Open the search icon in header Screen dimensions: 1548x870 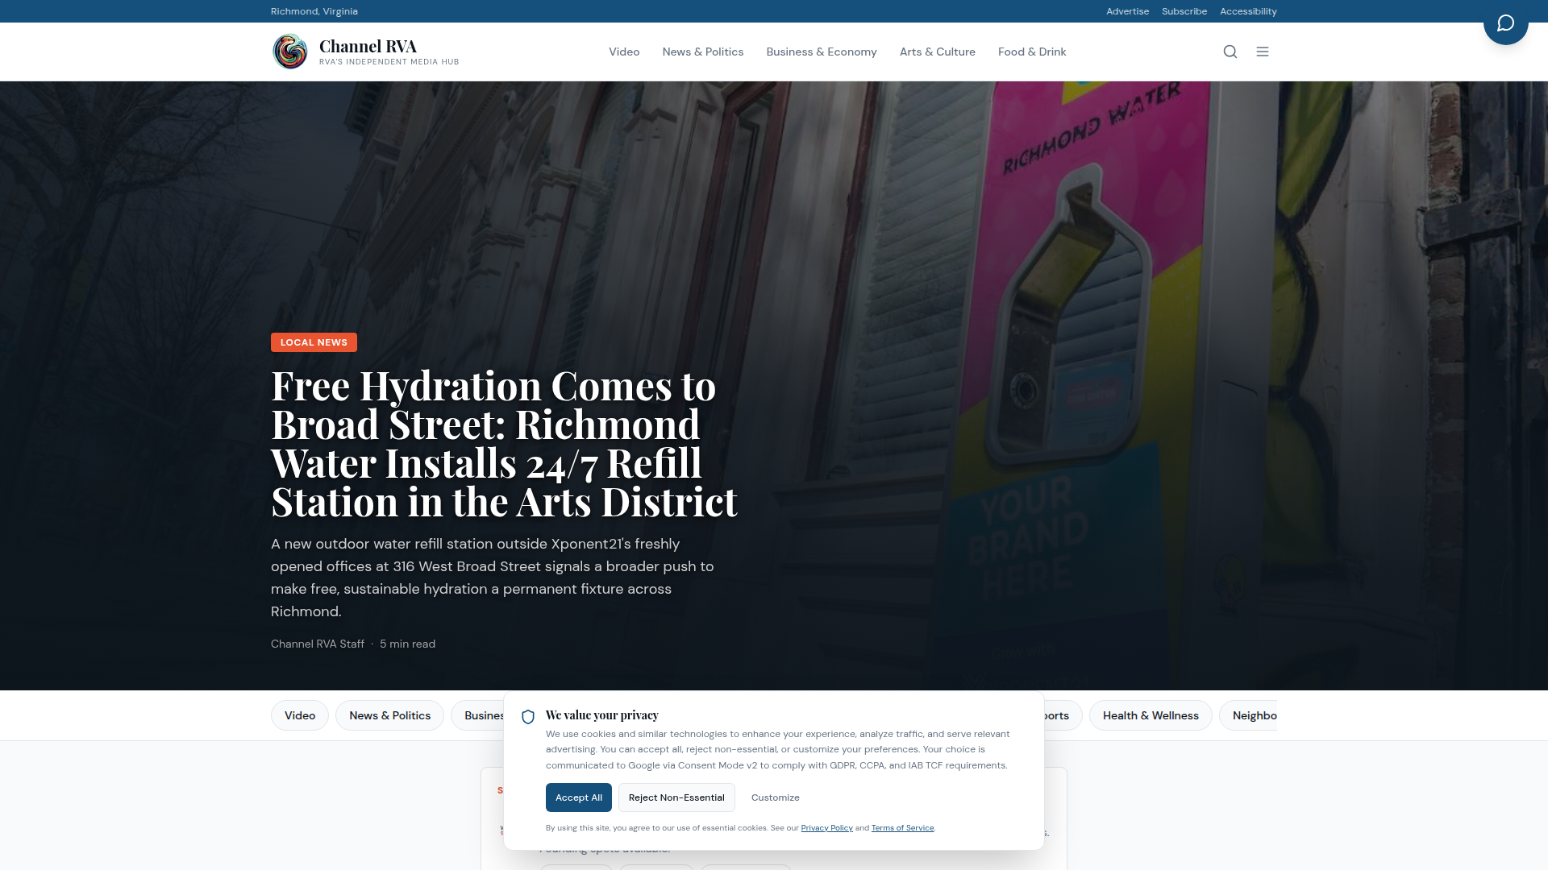[1230, 52]
